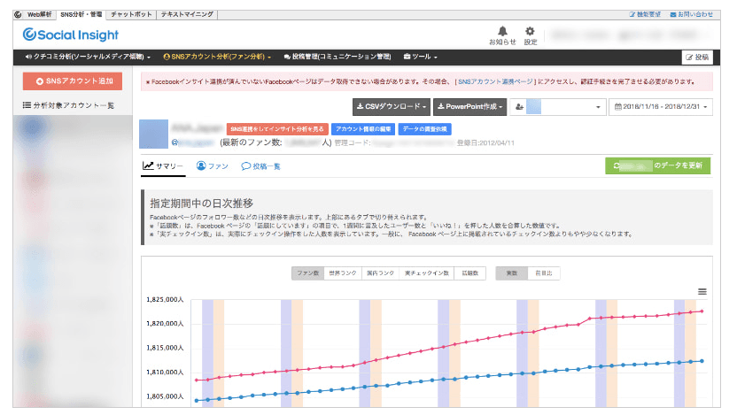Click the SNSアカウント追加 button
Screen dimensions: 737x415
click(73, 81)
